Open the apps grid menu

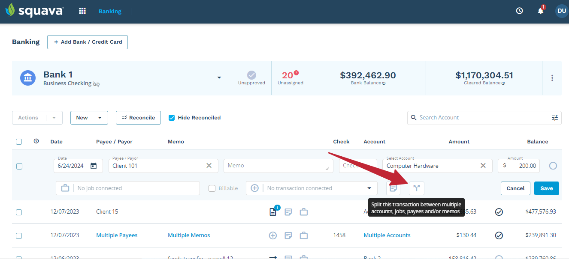pos(82,11)
